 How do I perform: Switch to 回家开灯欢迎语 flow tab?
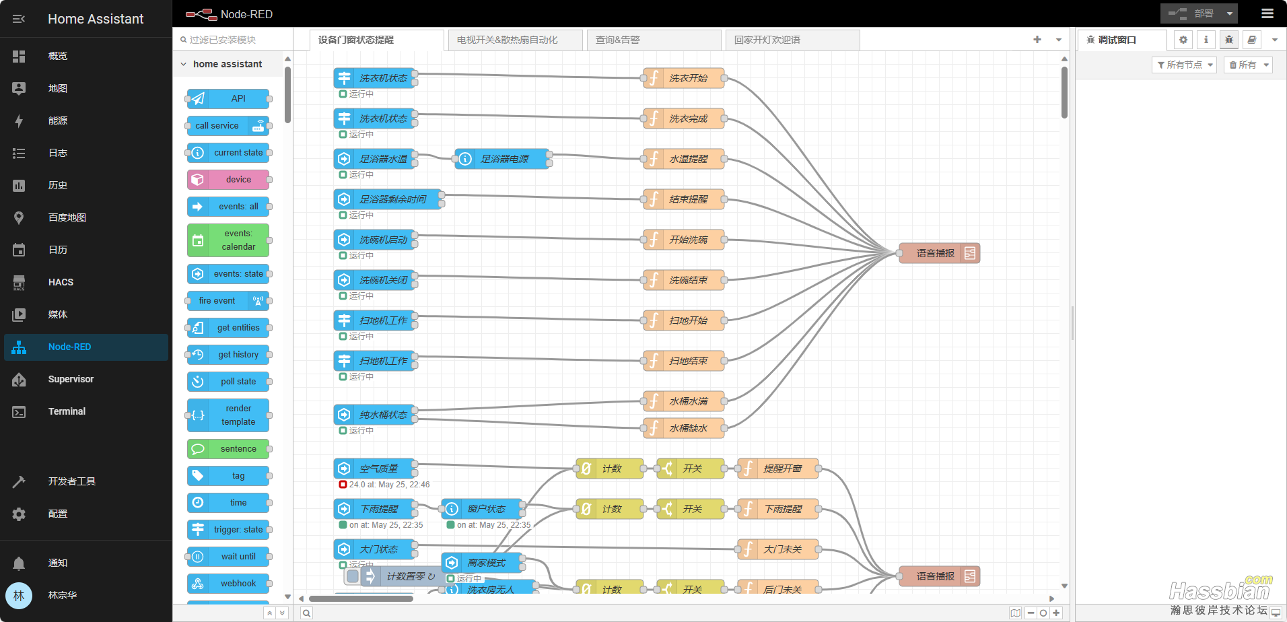(792, 40)
